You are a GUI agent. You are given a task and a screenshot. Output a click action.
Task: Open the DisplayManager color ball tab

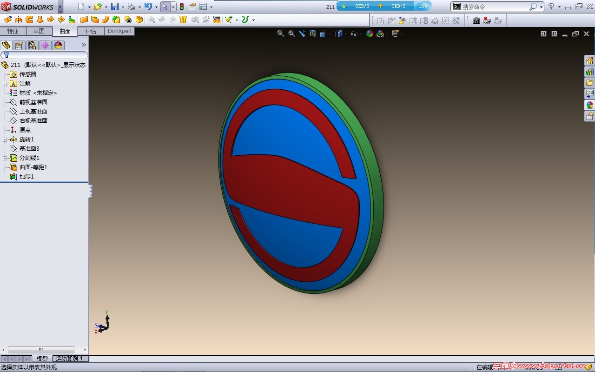58,45
